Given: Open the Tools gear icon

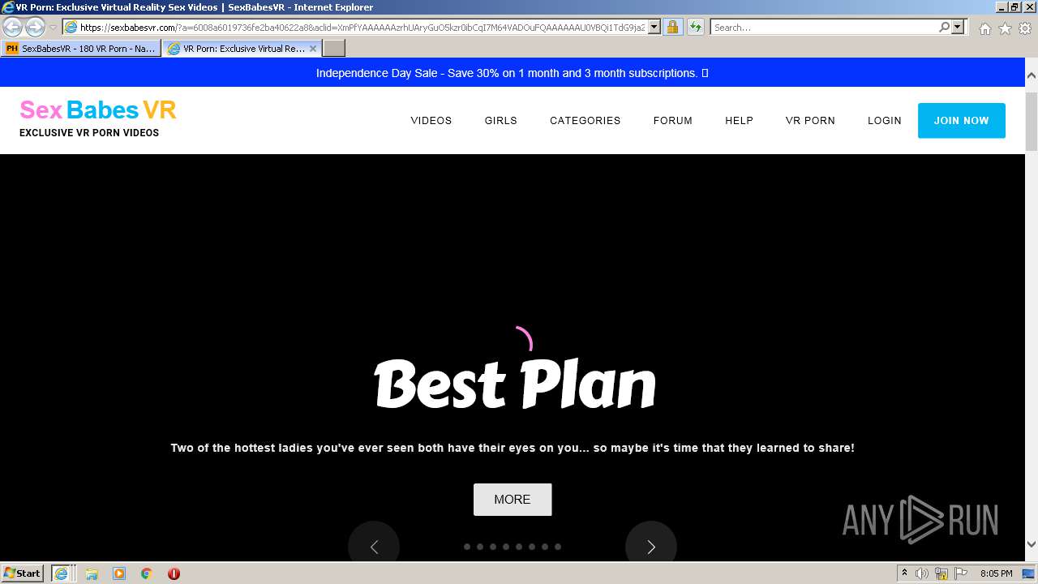Looking at the screenshot, I should click(x=1025, y=28).
